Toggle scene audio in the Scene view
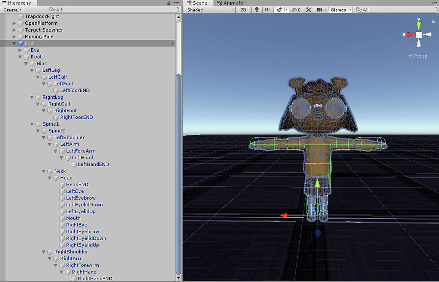 pyautogui.click(x=267, y=9)
